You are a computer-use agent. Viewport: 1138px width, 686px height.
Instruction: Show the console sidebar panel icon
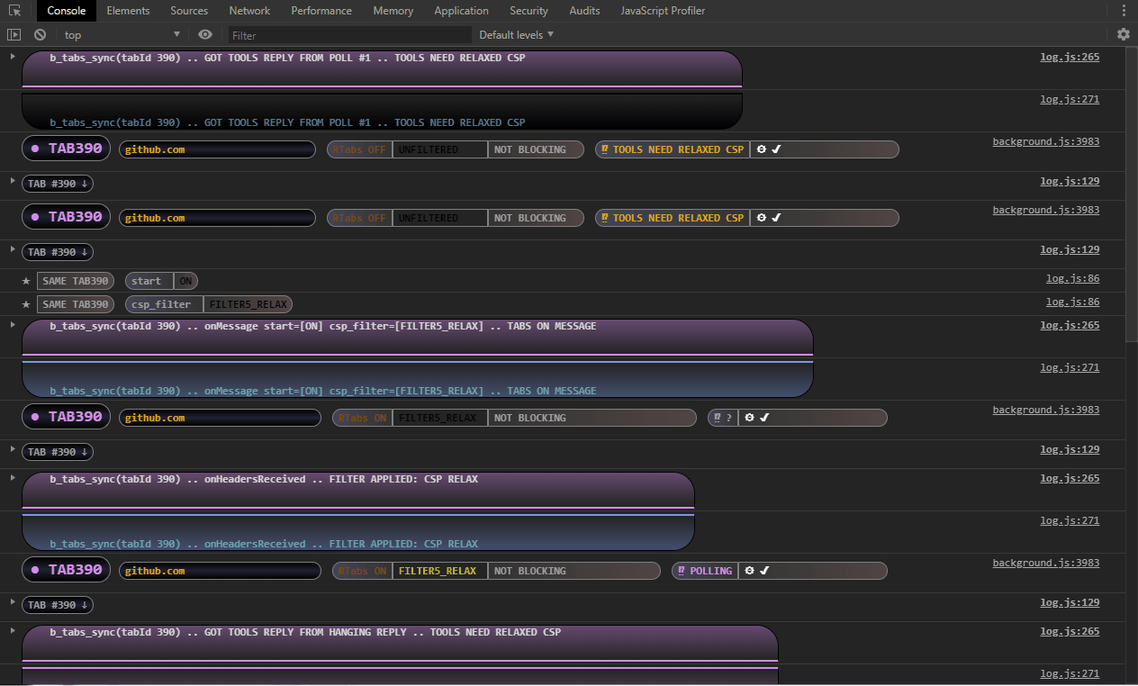tap(14, 34)
